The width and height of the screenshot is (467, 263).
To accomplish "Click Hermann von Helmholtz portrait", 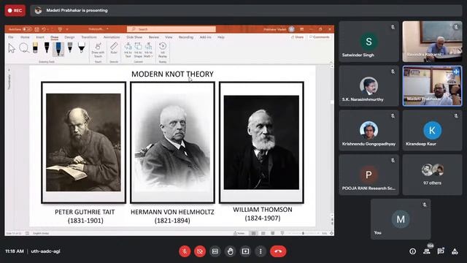I will 172,142.
